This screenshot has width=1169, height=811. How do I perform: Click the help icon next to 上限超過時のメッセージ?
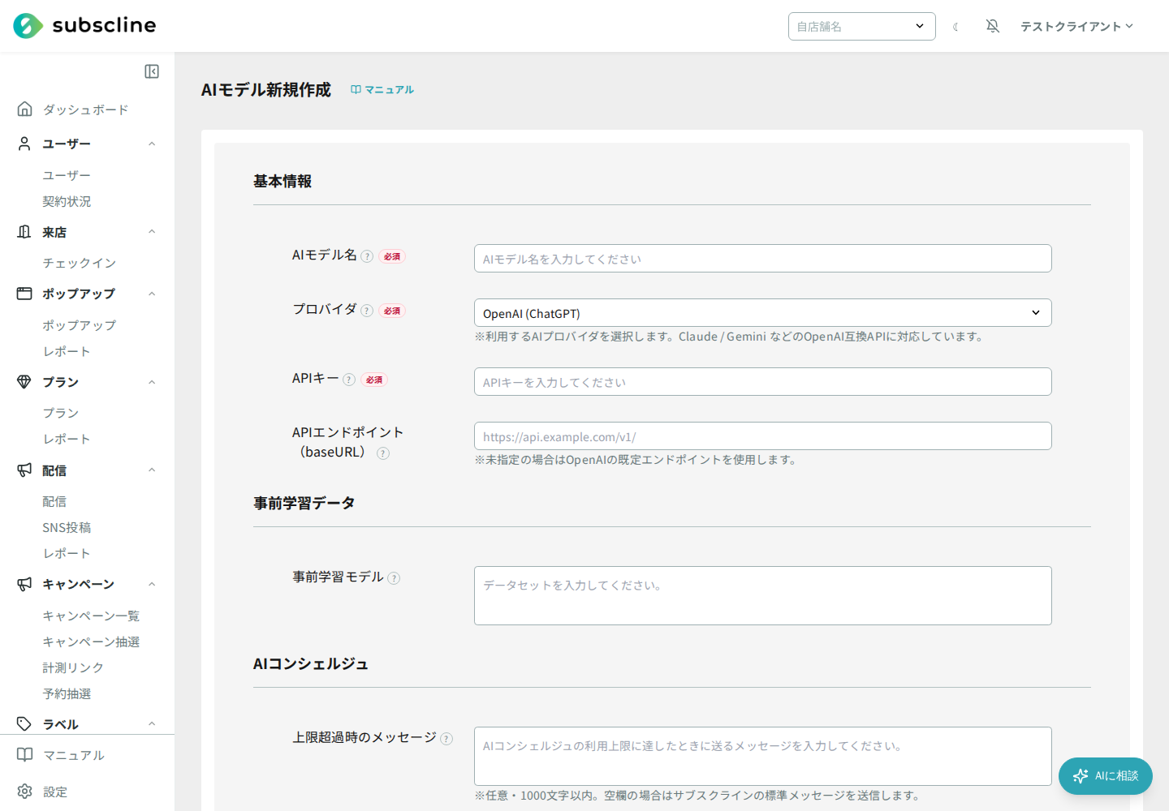click(446, 739)
